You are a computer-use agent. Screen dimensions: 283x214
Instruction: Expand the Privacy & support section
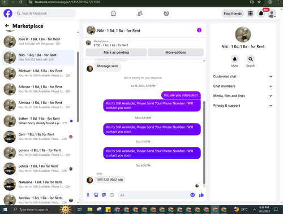[x=243, y=106]
